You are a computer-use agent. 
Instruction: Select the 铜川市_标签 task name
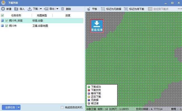point(16,21)
